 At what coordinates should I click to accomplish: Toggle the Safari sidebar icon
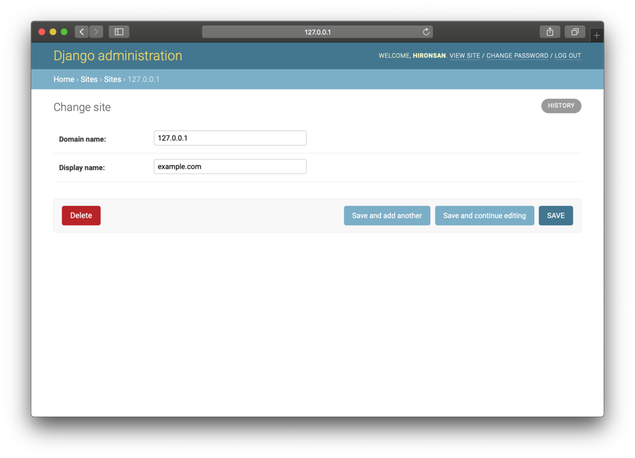pyautogui.click(x=119, y=32)
